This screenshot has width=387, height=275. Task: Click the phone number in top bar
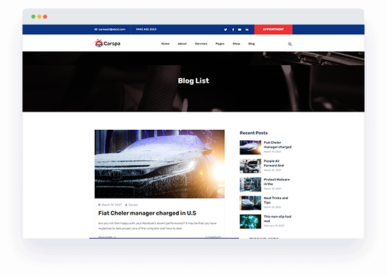[146, 29]
